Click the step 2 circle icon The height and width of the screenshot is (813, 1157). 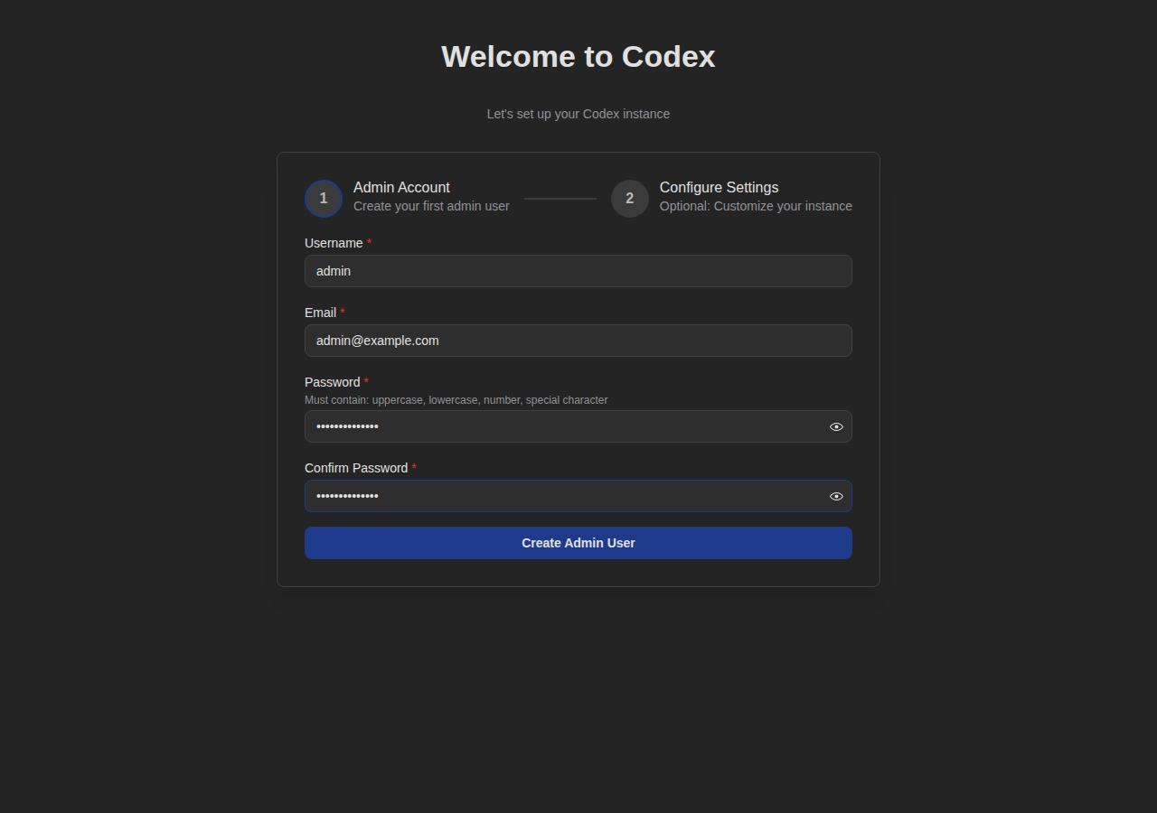coord(629,198)
